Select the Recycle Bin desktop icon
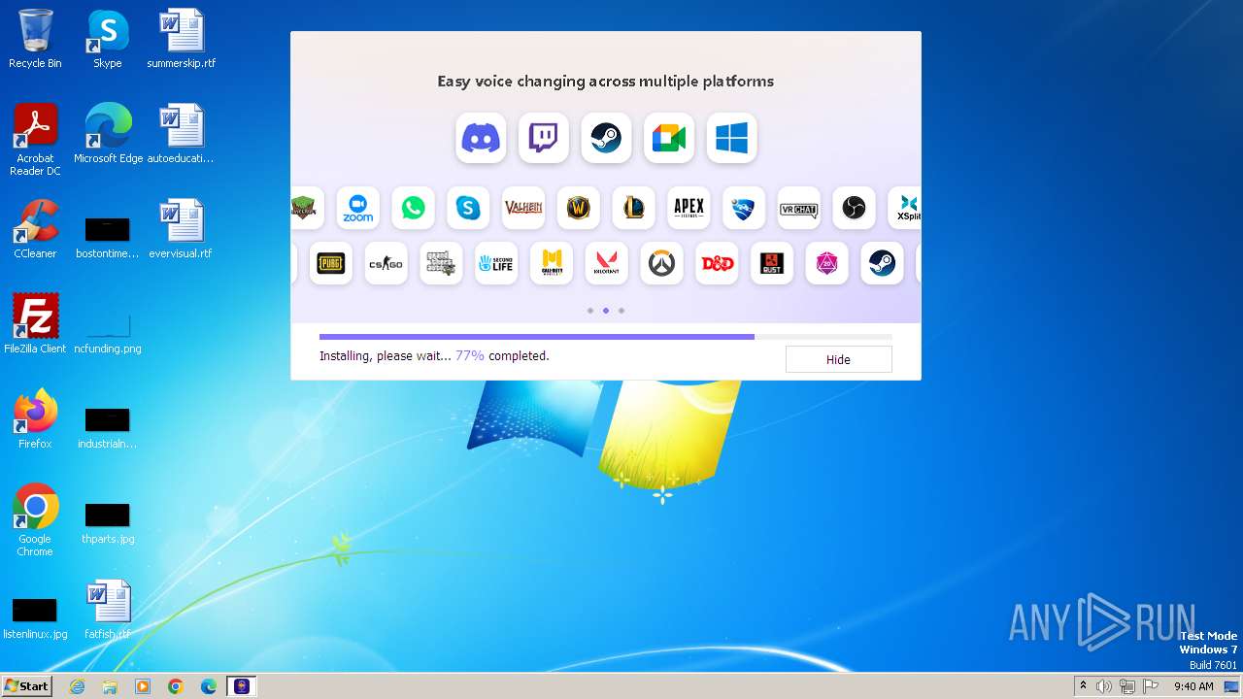This screenshot has height=699, width=1243. click(35, 39)
